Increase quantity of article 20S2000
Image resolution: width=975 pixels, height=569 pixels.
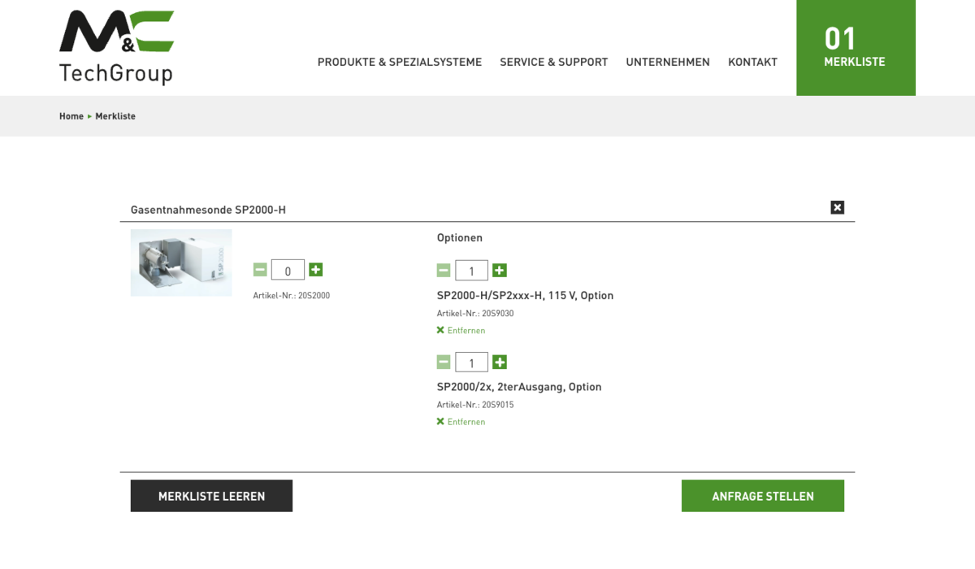(x=316, y=270)
